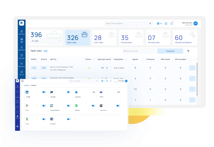The height and width of the screenshot is (147, 214).
Task: Open the EN language selector
Action: (x=160, y=24)
